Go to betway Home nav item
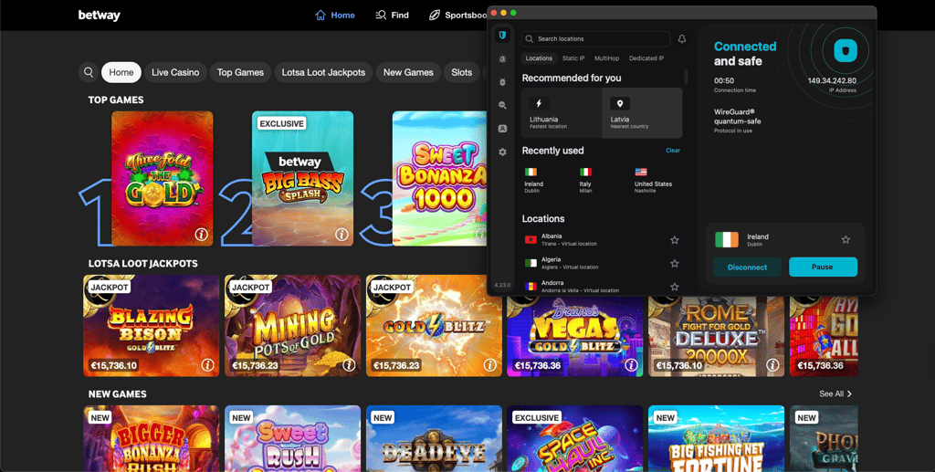The width and height of the screenshot is (935, 472). pos(335,15)
